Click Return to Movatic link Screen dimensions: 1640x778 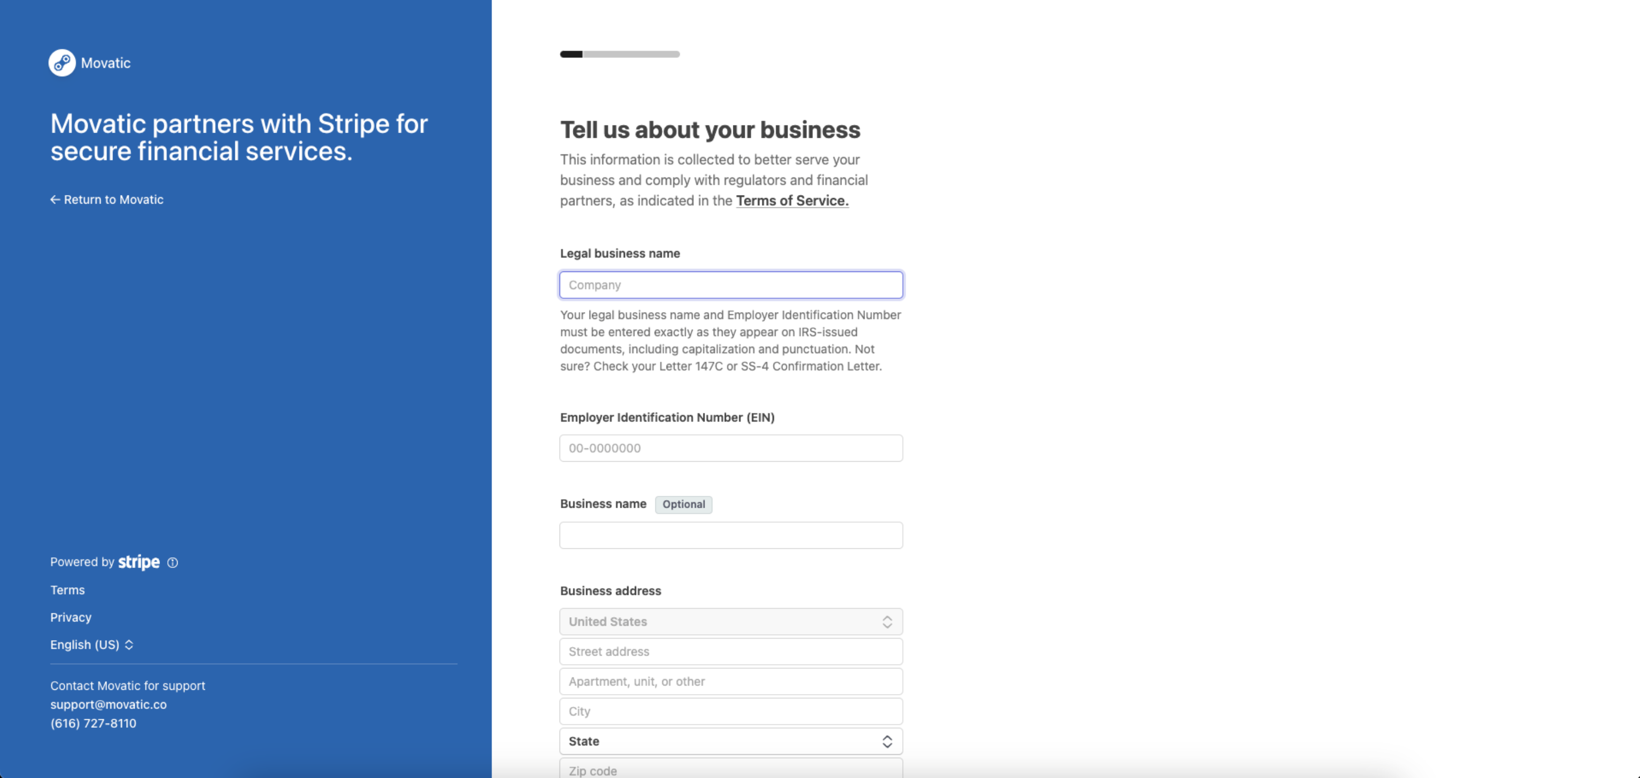click(x=113, y=200)
